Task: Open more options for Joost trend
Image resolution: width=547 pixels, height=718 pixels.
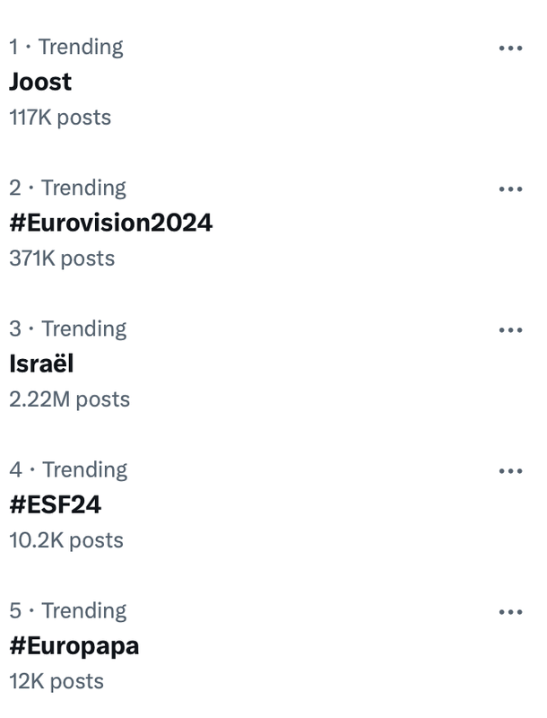Action: [x=510, y=48]
